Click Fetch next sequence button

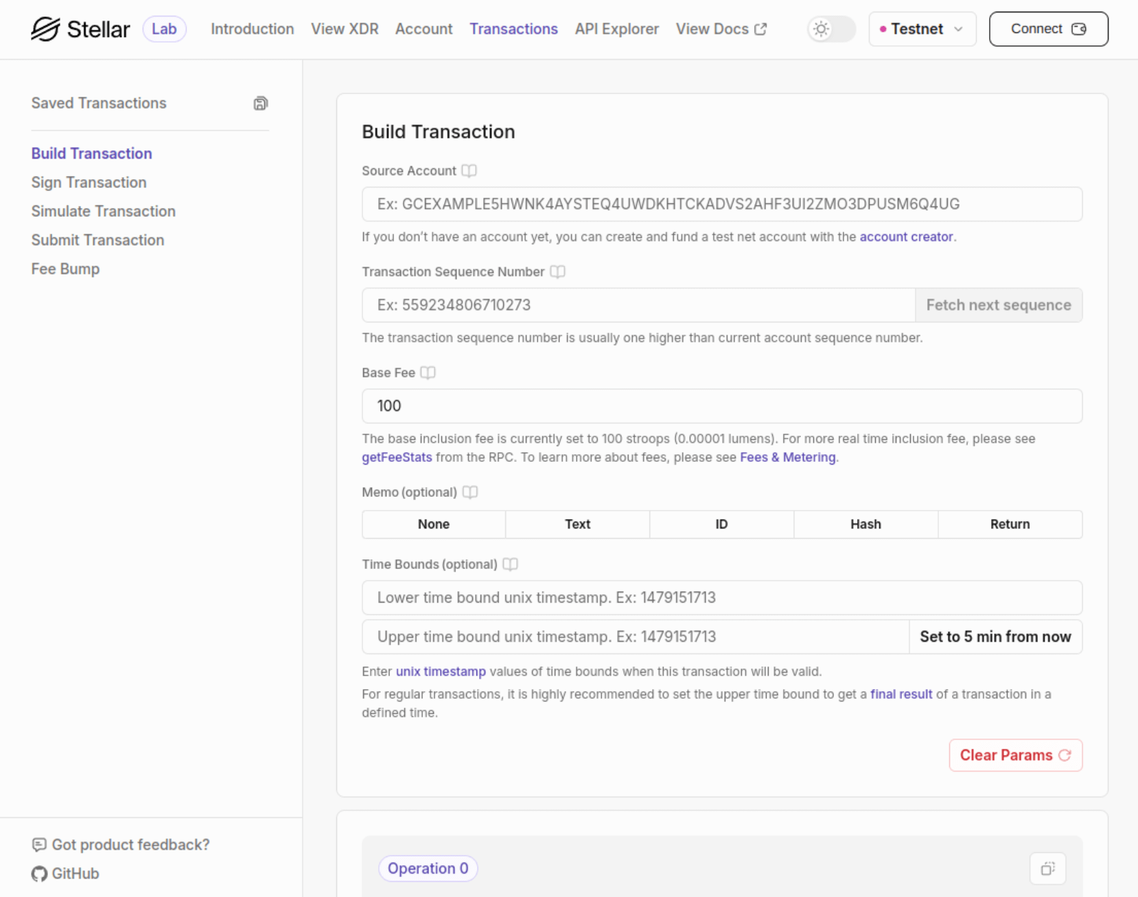tap(999, 305)
